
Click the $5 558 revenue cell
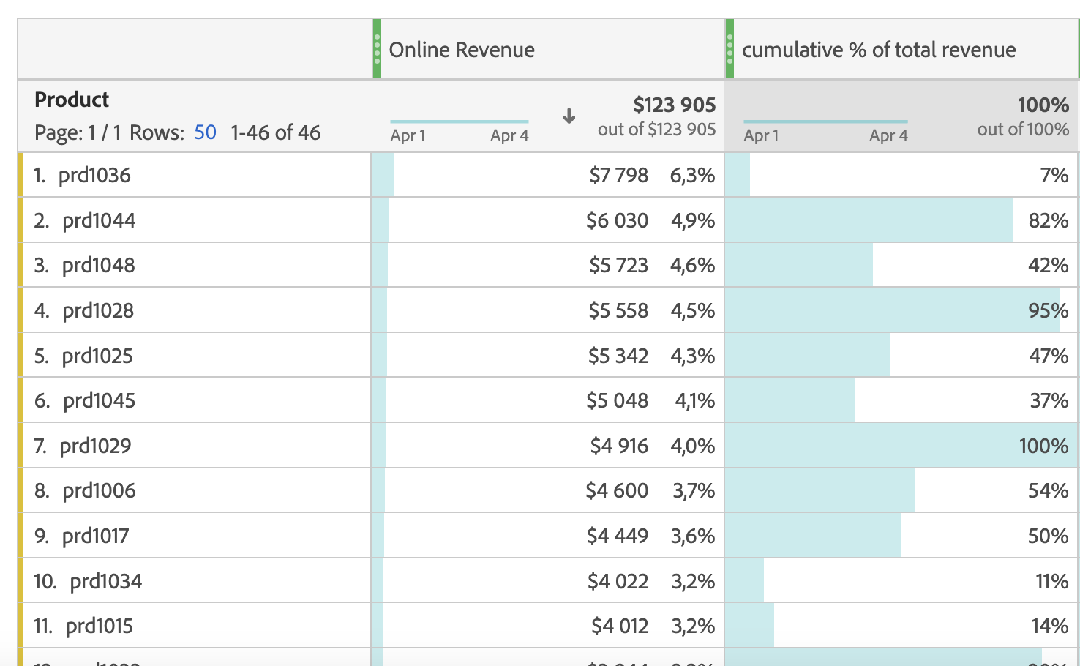click(x=548, y=310)
